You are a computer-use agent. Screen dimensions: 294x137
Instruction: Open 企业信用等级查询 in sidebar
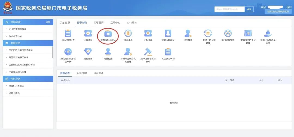pos(18,29)
